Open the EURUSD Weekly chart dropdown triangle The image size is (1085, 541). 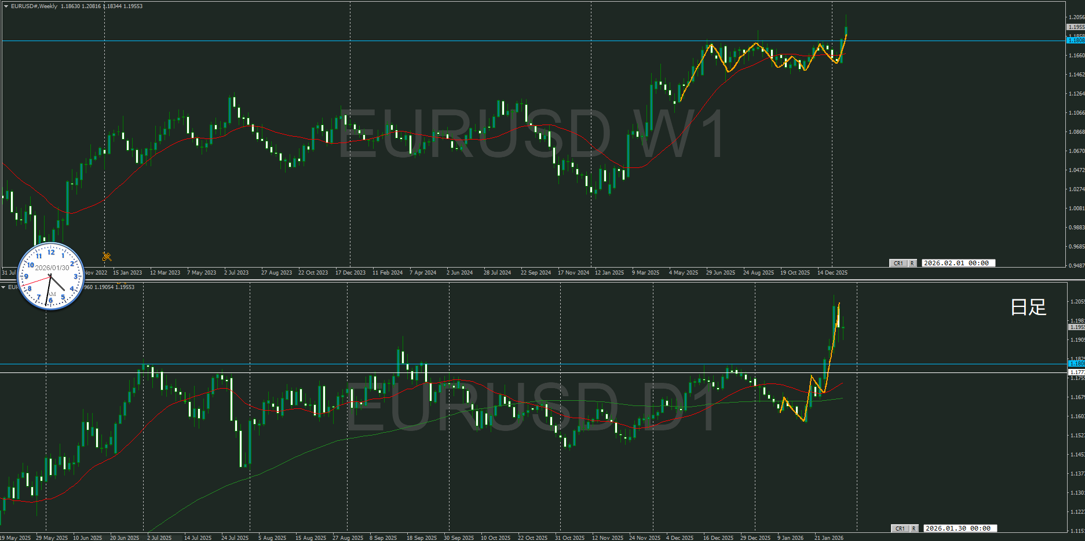[6, 6]
